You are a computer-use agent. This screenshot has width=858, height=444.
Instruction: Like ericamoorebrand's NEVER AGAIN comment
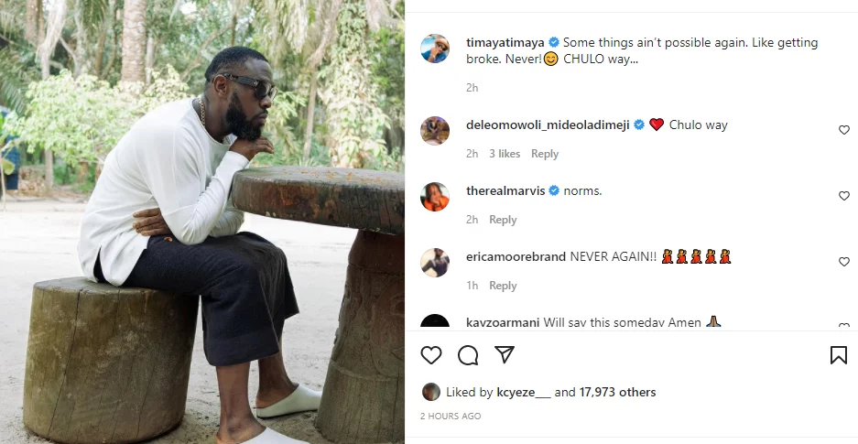pos(844,262)
